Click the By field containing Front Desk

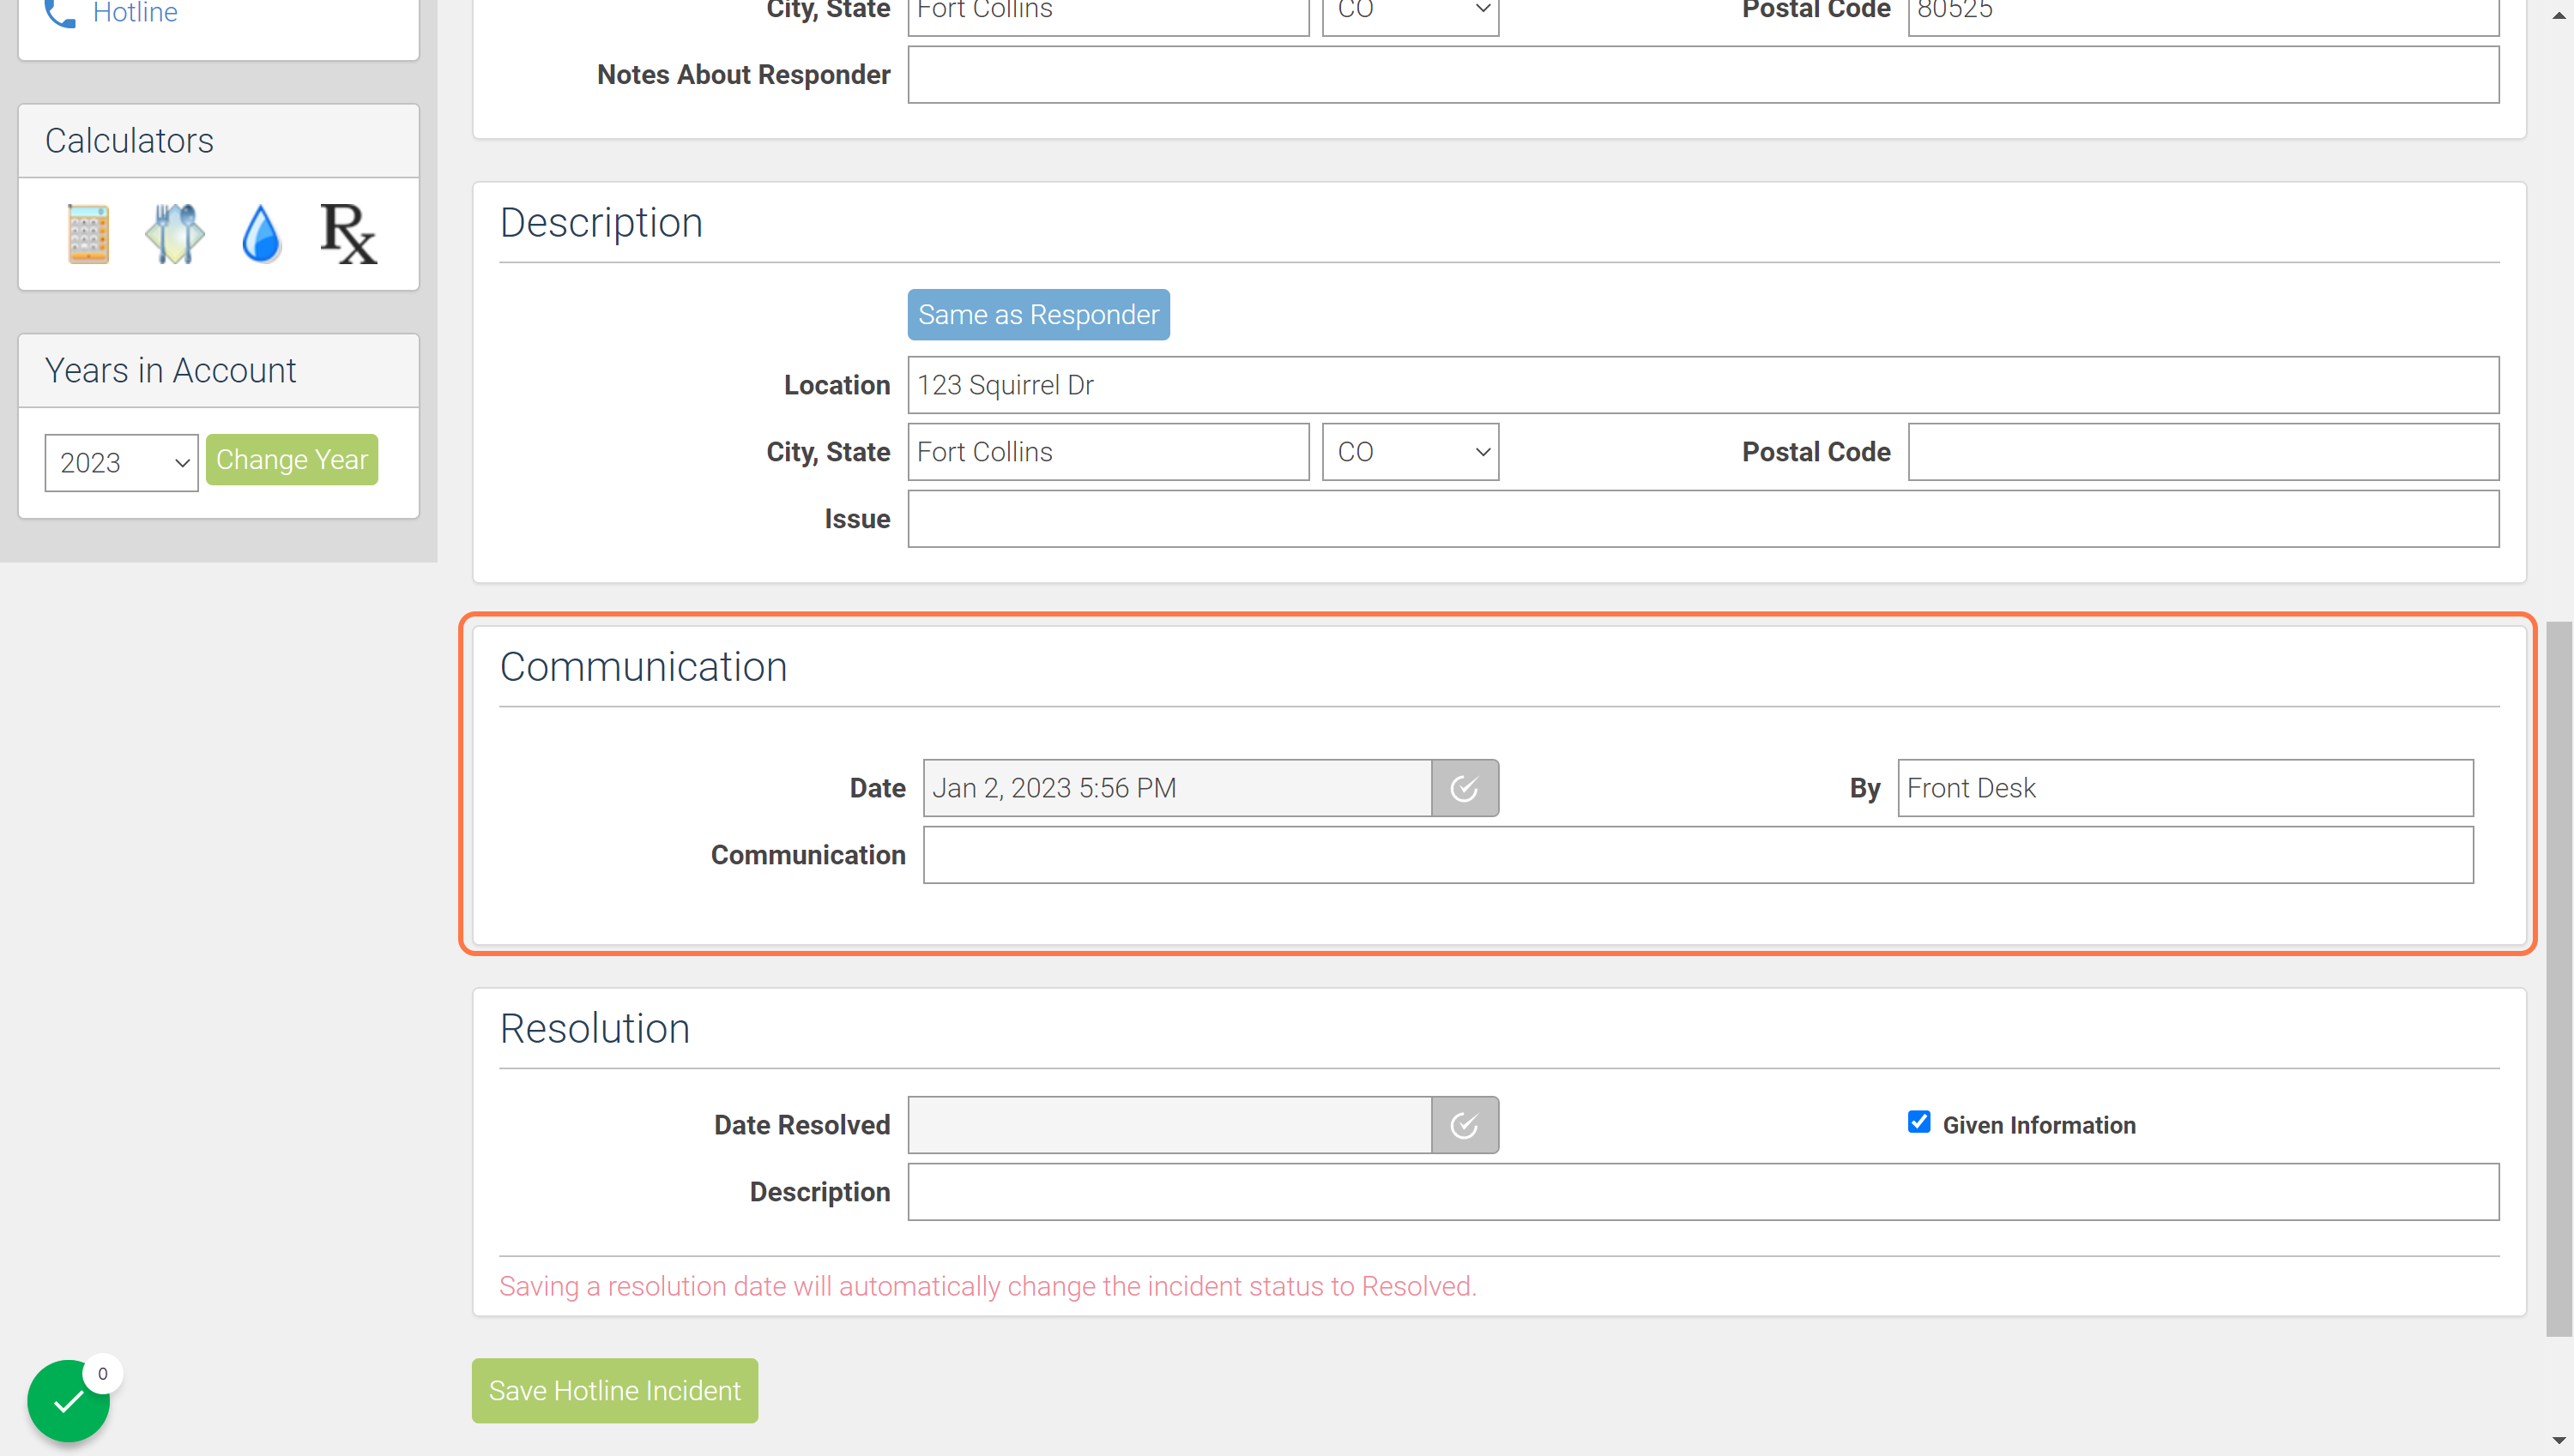[x=2184, y=788]
